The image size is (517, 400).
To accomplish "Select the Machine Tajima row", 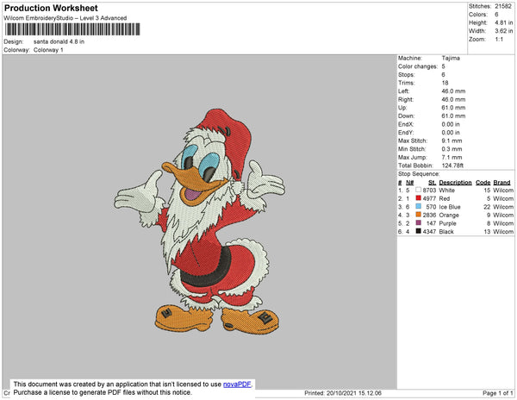I will pos(429,58).
